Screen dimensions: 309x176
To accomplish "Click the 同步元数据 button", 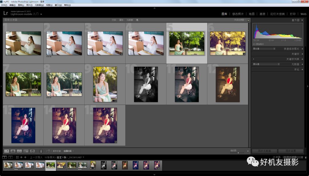I will click(264, 151).
